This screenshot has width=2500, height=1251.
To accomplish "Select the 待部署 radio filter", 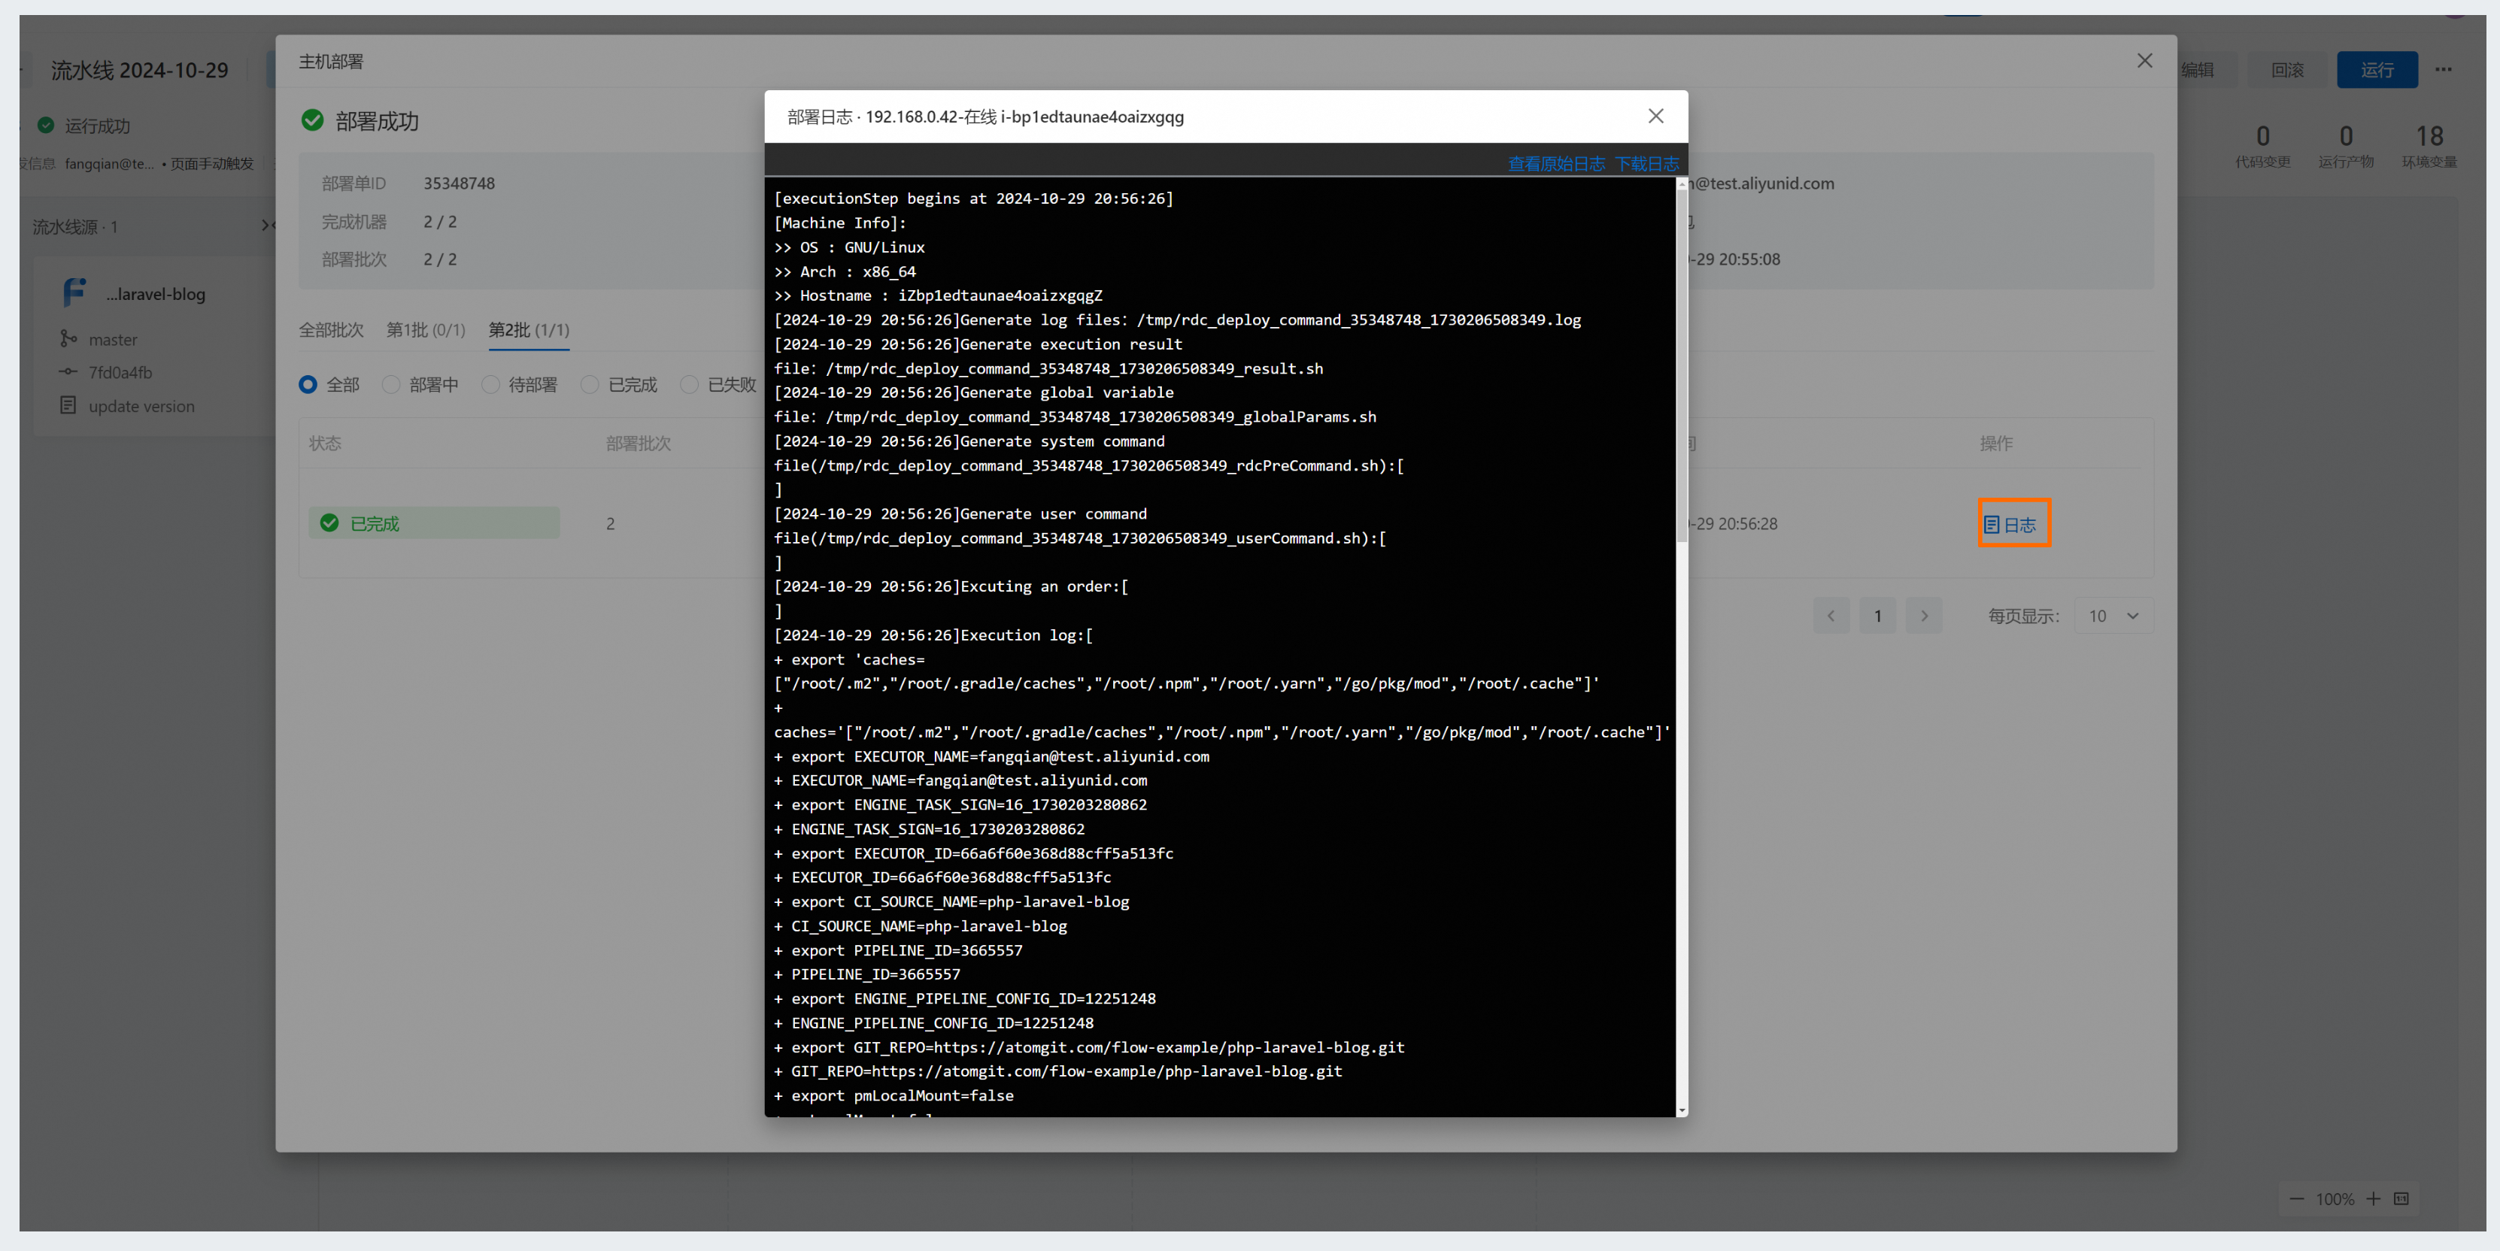I will tap(491, 385).
